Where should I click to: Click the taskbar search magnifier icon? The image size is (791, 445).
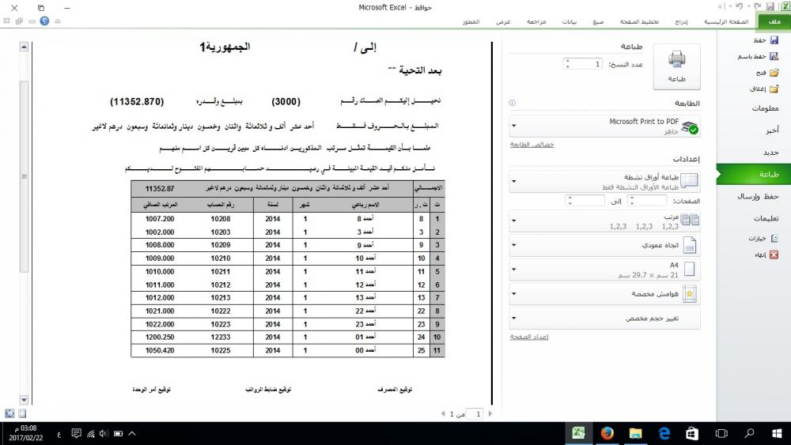(749, 433)
